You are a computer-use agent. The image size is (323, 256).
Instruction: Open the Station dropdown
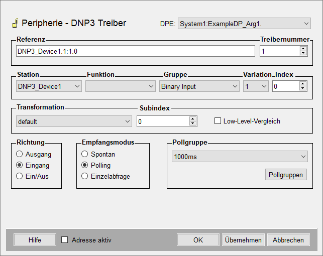(x=48, y=86)
